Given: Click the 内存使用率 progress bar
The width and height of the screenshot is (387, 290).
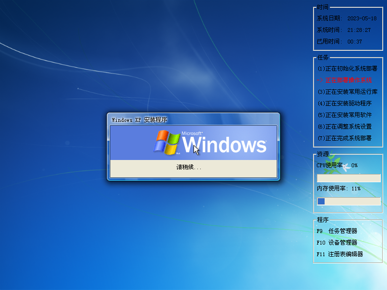Looking at the screenshot, I should click(x=348, y=201).
